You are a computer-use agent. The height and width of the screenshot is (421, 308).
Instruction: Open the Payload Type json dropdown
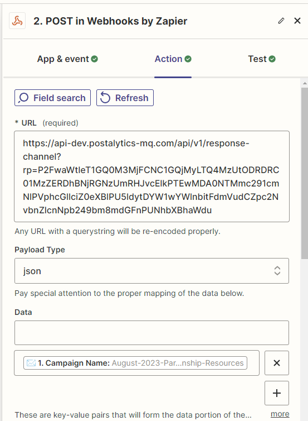pyautogui.click(x=151, y=271)
